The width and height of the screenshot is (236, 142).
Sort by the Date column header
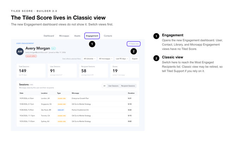click(x=21, y=93)
